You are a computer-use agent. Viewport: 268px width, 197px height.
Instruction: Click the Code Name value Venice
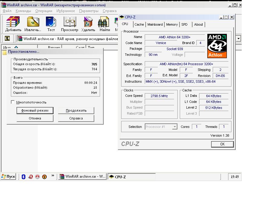coord(161,43)
